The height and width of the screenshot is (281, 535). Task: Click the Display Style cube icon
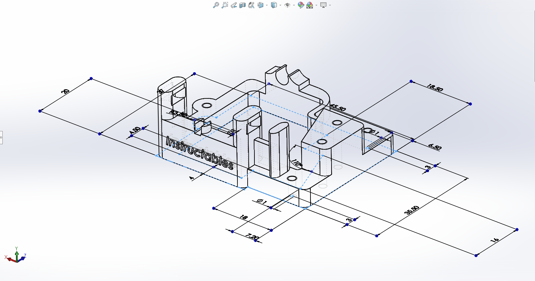tap(274, 5)
